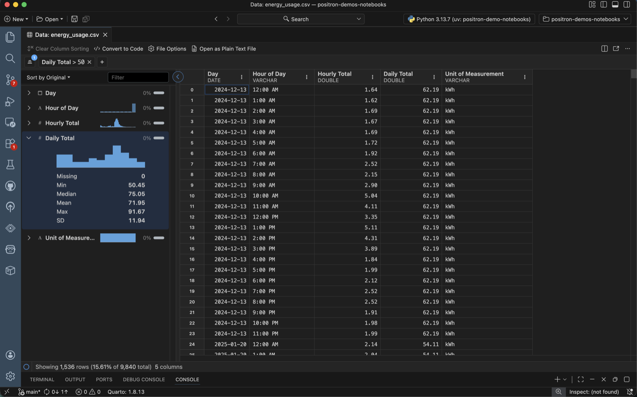Open Hour of Day column header menu
Screen dimensions: 637x397
click(x=307, y=77)
